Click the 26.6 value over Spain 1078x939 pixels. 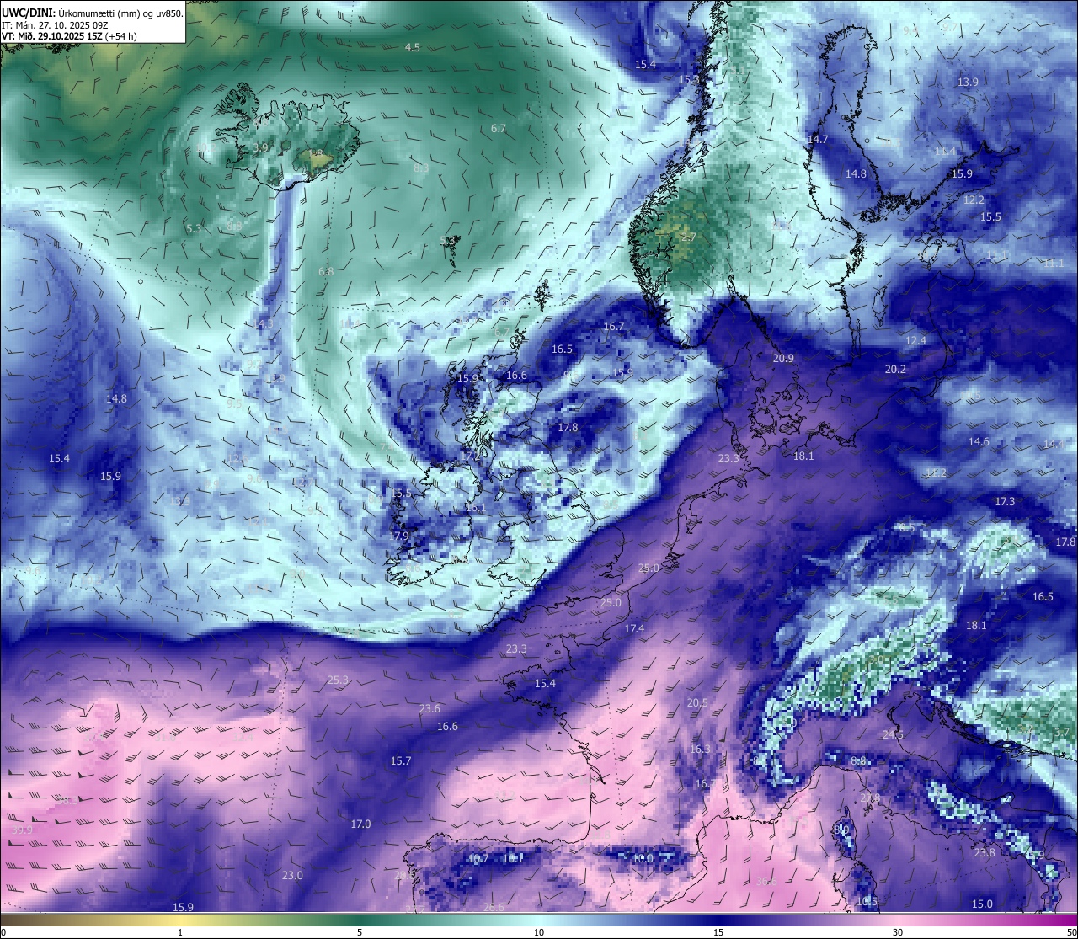tap(494, 907)
